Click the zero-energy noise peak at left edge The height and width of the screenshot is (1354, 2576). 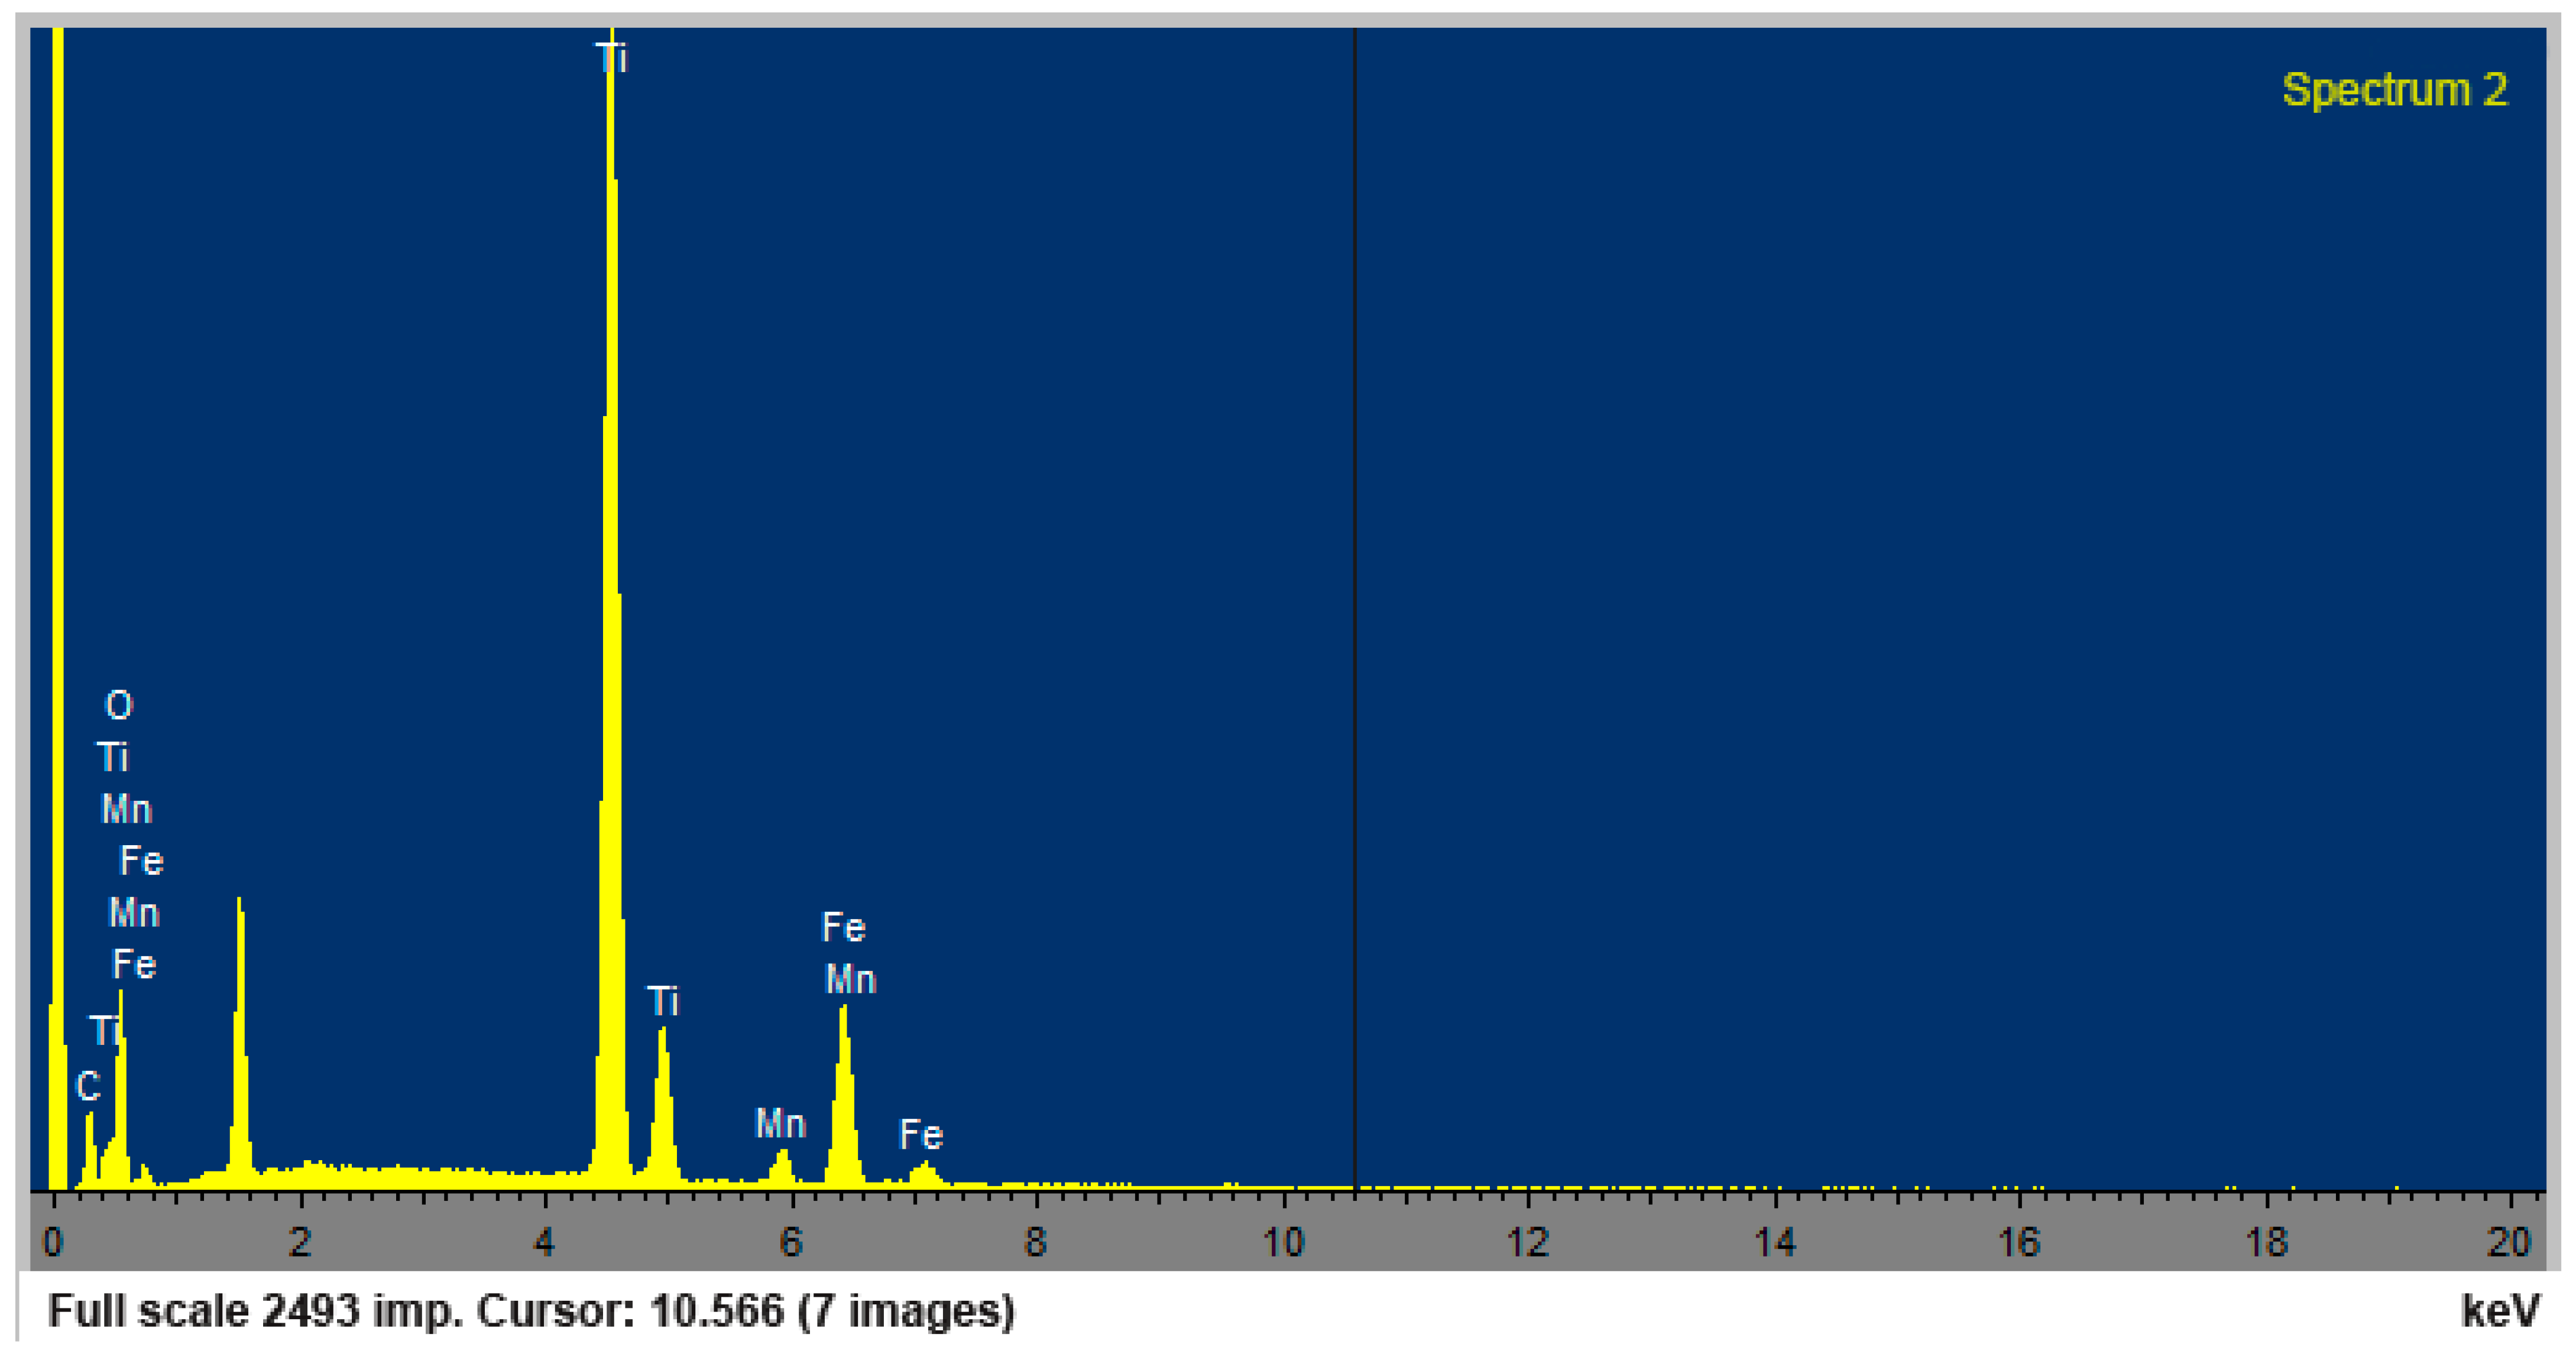coord(58,599)
